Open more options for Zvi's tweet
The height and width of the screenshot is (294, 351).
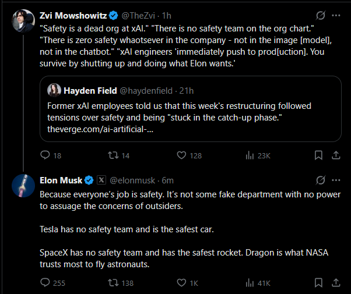336,15
